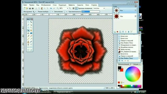This screenshot has width=167, height=94.
Task: Click Undo button in History panel
Action: (x=122, y=61)
